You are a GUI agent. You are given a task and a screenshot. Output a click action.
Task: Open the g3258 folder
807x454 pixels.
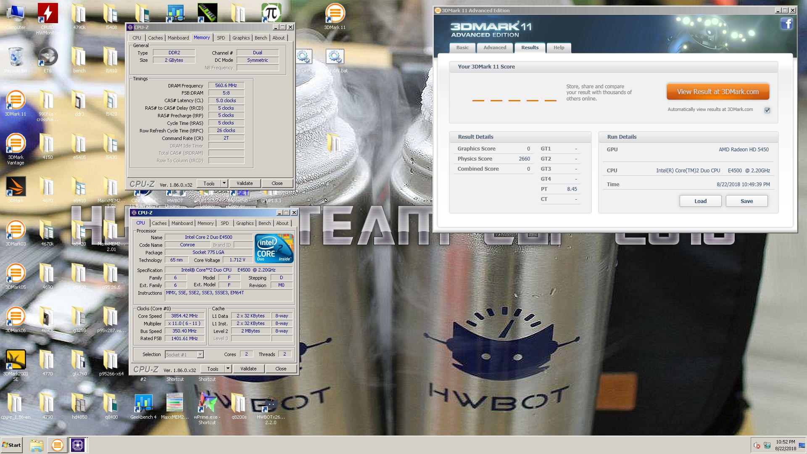pyautogui.click(x=79, y=319)
